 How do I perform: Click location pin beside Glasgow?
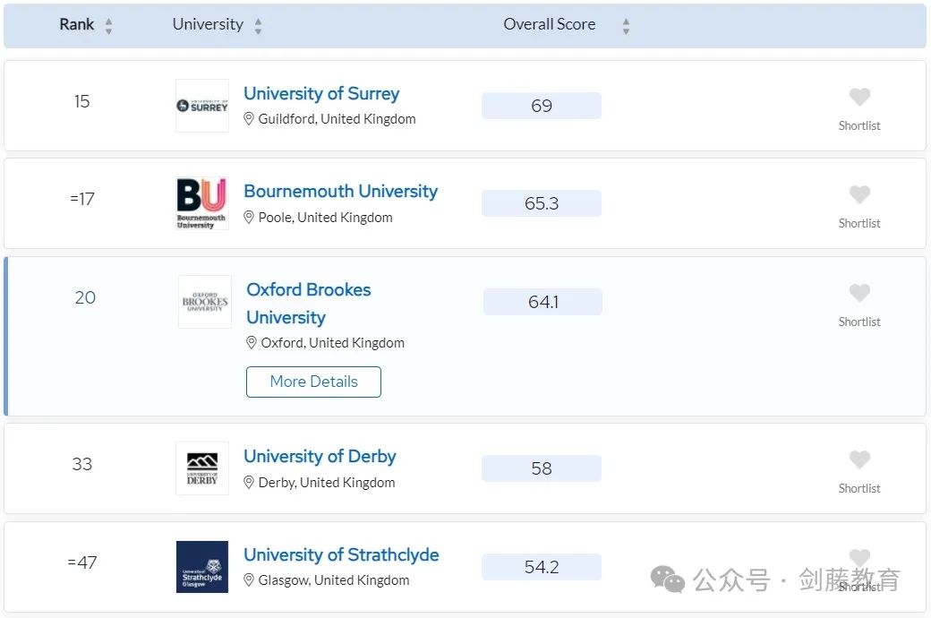tap(249, 580)
